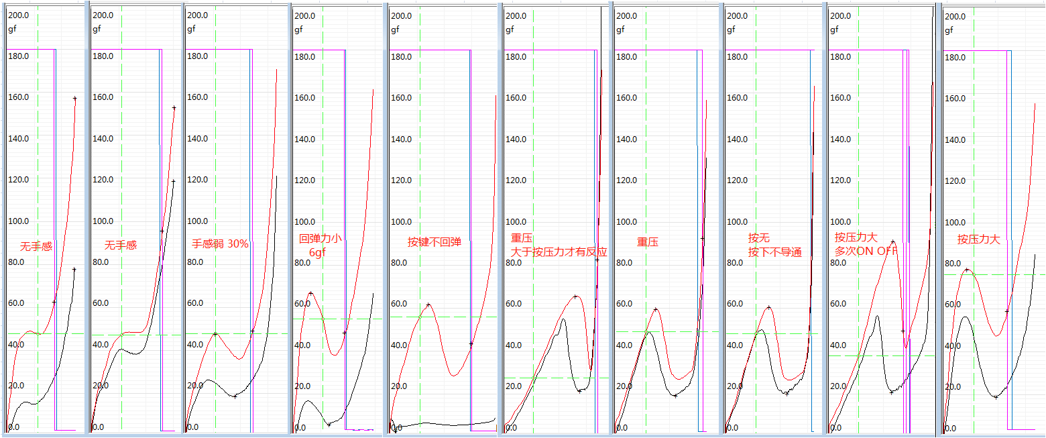The width and height of the screenshot is (1046, 438).
Task: Click the "gf" unit label in leftmost chart
Action: [12, 29]
